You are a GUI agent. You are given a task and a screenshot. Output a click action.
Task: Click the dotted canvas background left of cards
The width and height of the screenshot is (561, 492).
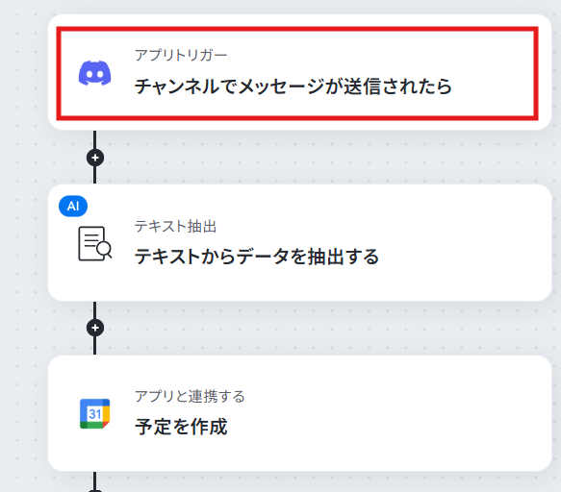(x=23, y=250)
